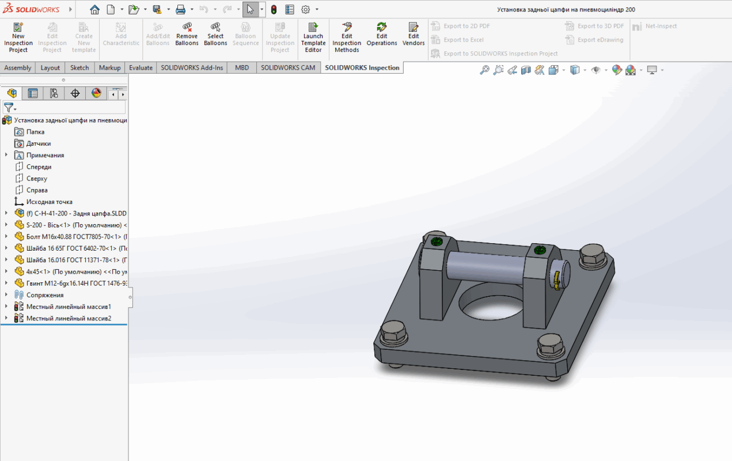
Task: Expand the Сопряжения mates node
Action: click(x=6, y=295)
